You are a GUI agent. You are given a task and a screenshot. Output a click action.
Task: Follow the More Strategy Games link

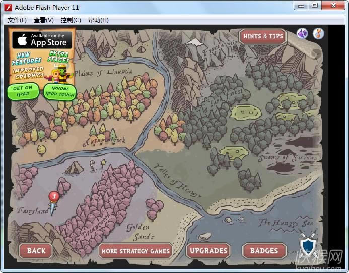(x=135, y=251)
